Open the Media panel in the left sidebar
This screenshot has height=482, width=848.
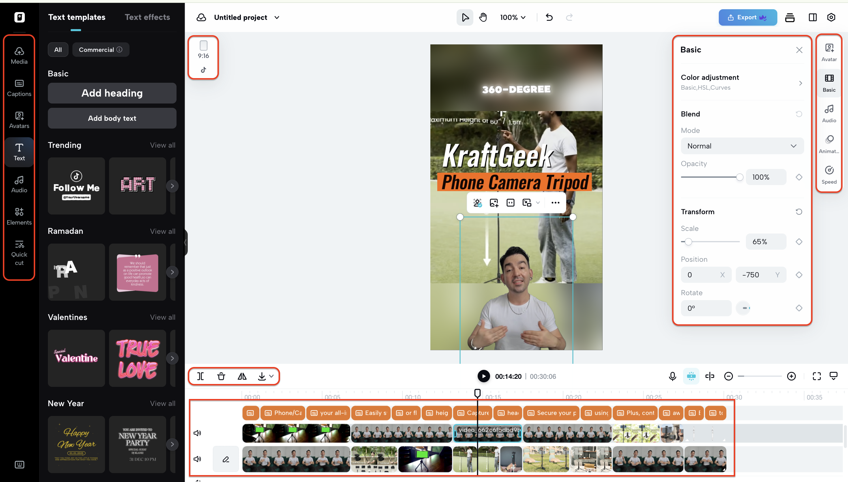click(19, 55)
